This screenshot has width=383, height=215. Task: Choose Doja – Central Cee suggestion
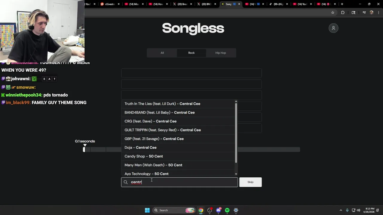coord(178,148)
